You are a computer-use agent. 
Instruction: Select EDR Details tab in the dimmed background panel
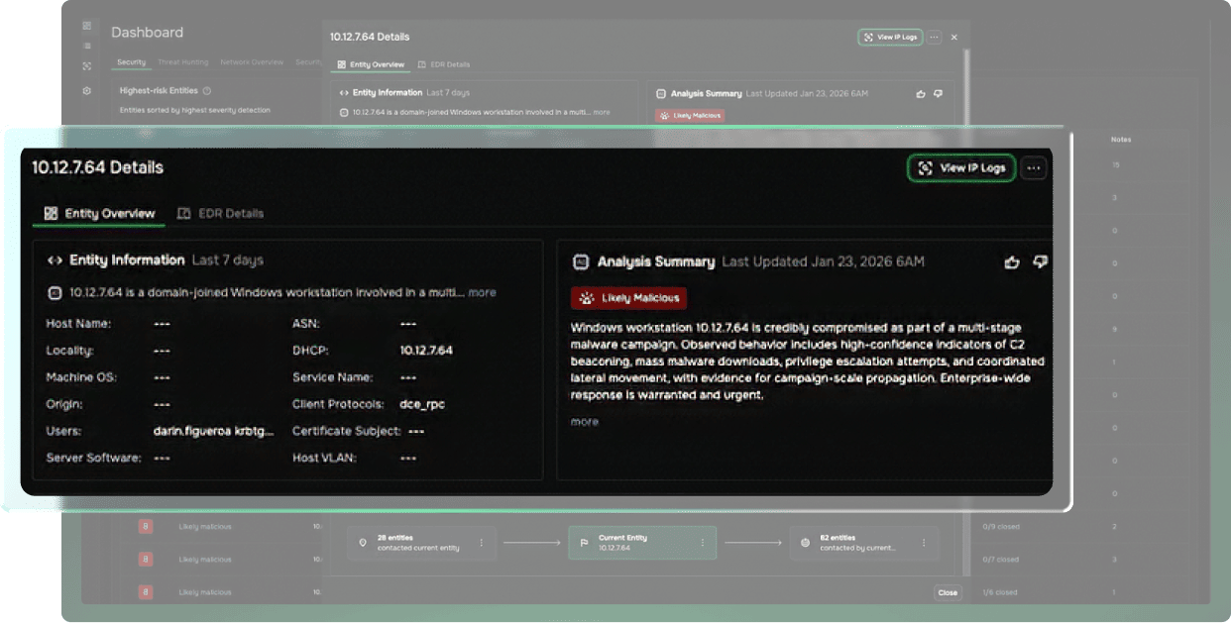pos(444,64)
